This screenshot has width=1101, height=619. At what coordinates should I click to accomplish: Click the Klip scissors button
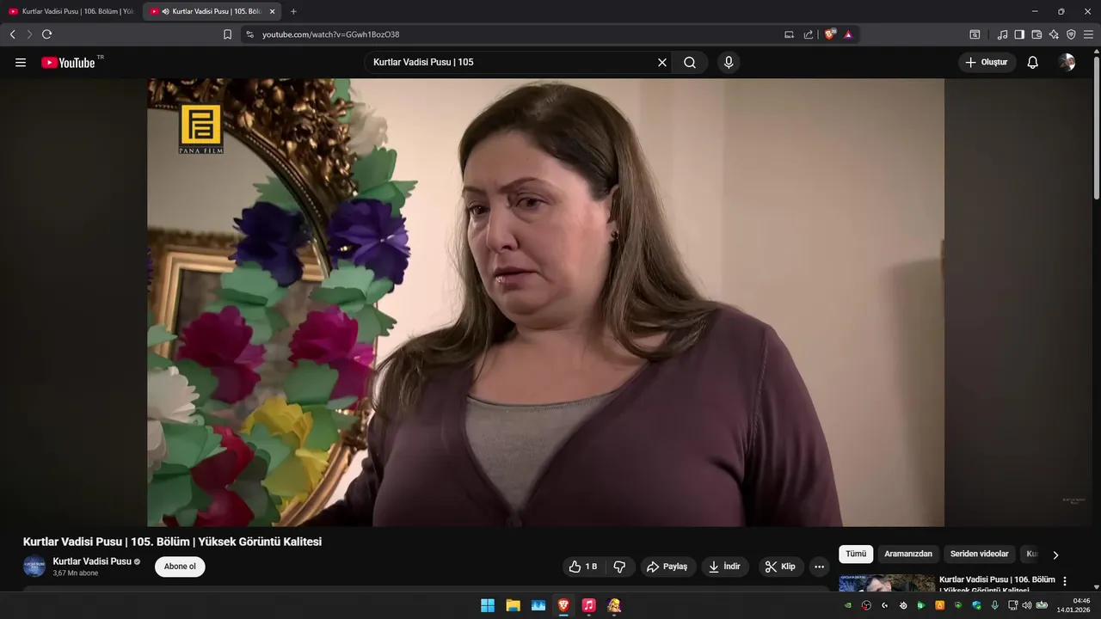click(x=780, y=567)
